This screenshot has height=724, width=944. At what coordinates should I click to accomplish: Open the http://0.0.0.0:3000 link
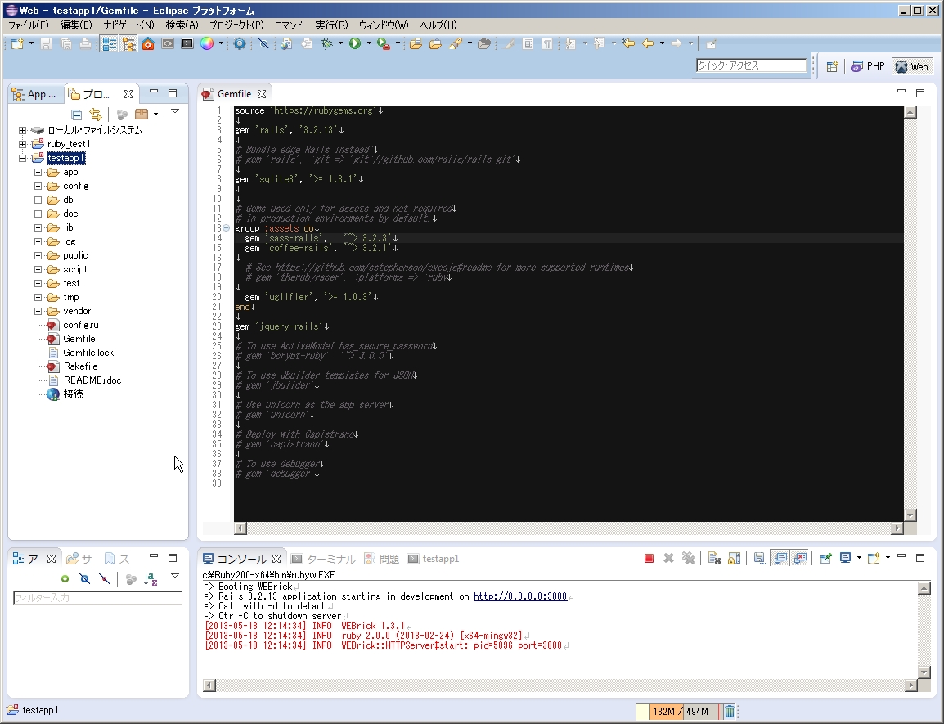520,596
